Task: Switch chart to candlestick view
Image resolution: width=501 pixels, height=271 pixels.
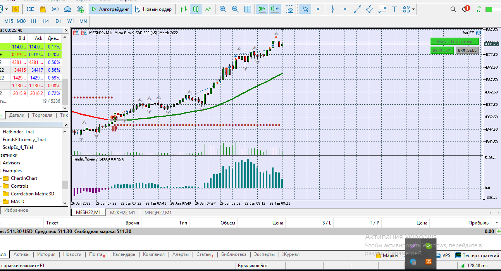Action: coord(196,9)
